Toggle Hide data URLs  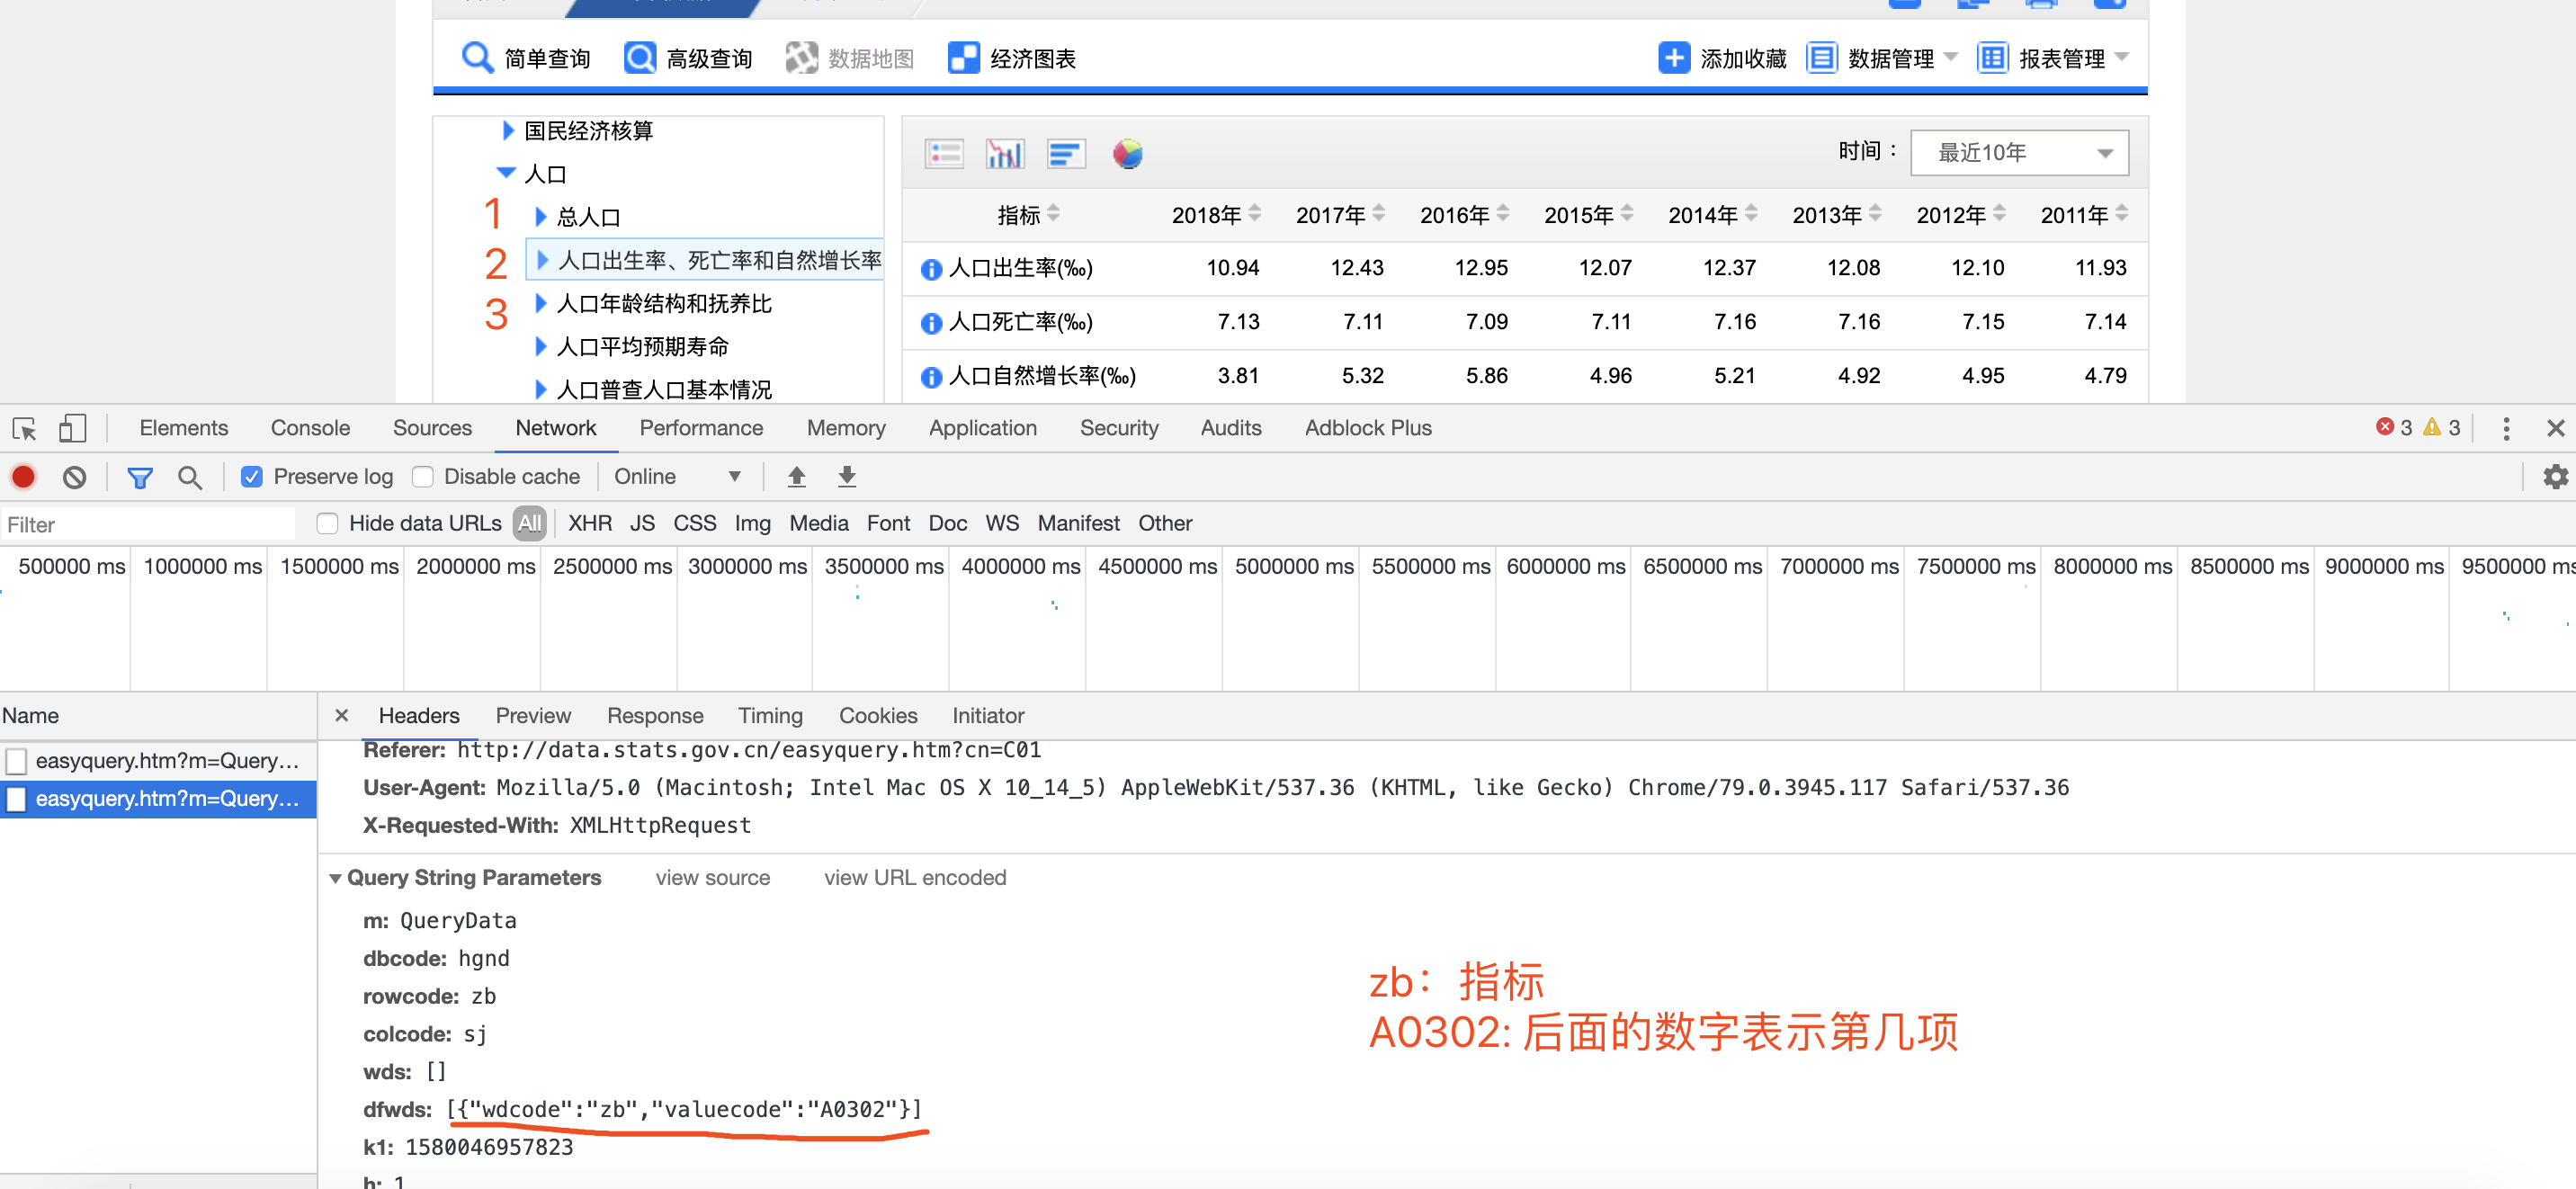[x=328, y=523]
